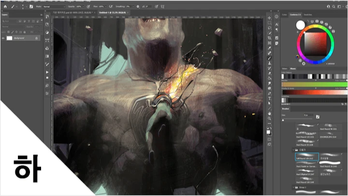This screenshot has width=348, height=196.
Task: Open the Smoothing value dropdown
Action: [x=133, y=7]
